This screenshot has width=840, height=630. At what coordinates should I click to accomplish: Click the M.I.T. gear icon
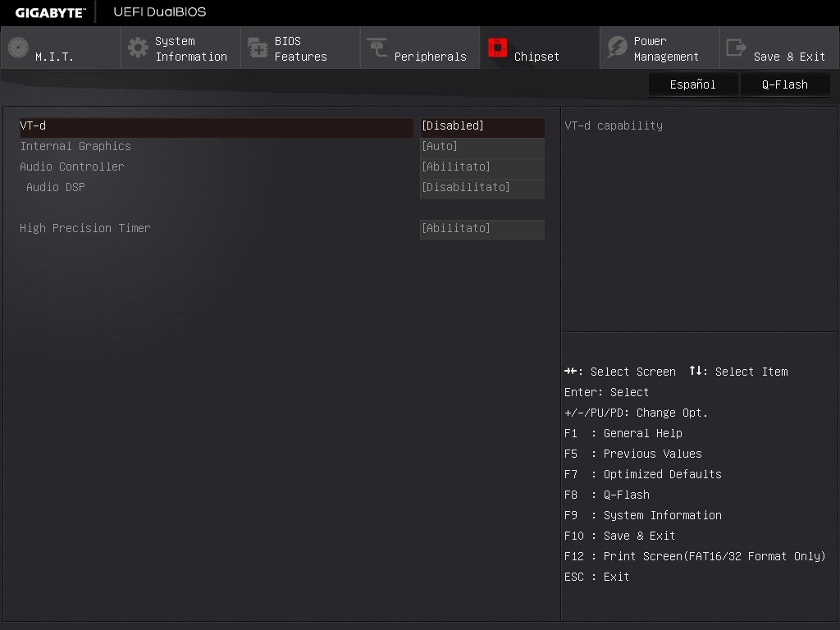point(17,48)
